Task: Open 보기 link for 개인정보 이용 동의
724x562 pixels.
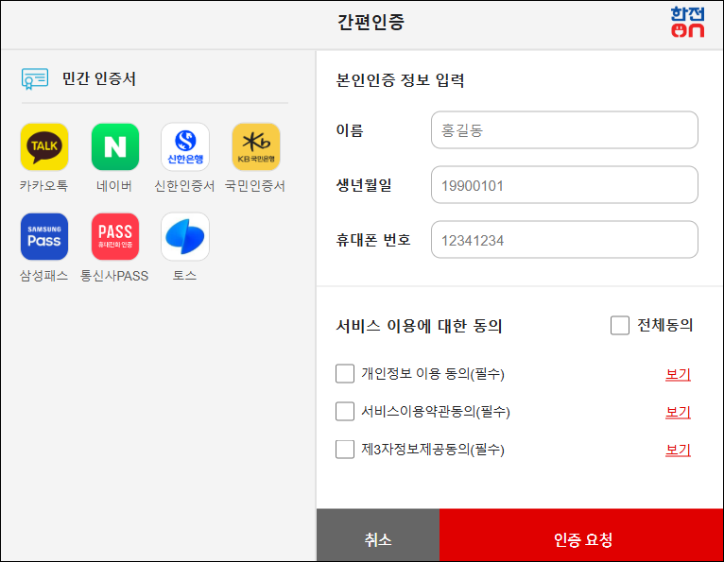Action: coord(678,374)
